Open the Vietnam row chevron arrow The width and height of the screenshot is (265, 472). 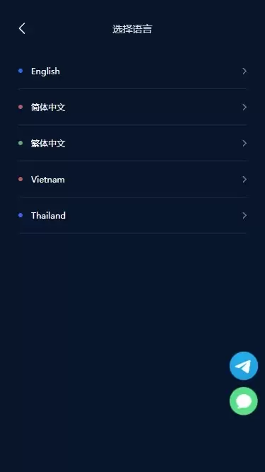[x=245, y=180]
